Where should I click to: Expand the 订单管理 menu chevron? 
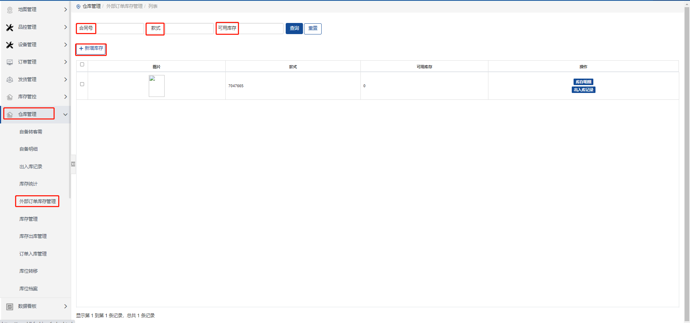click(x=65, y=62)
